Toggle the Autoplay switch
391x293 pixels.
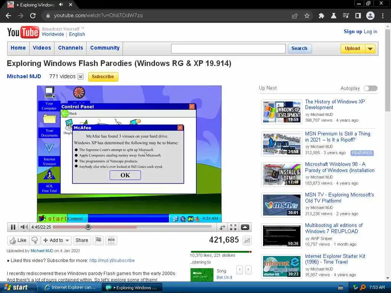click(x=370, y=88)
